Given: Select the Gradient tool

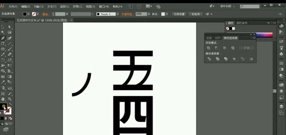Looking at the screenshot, I should 10,77.
